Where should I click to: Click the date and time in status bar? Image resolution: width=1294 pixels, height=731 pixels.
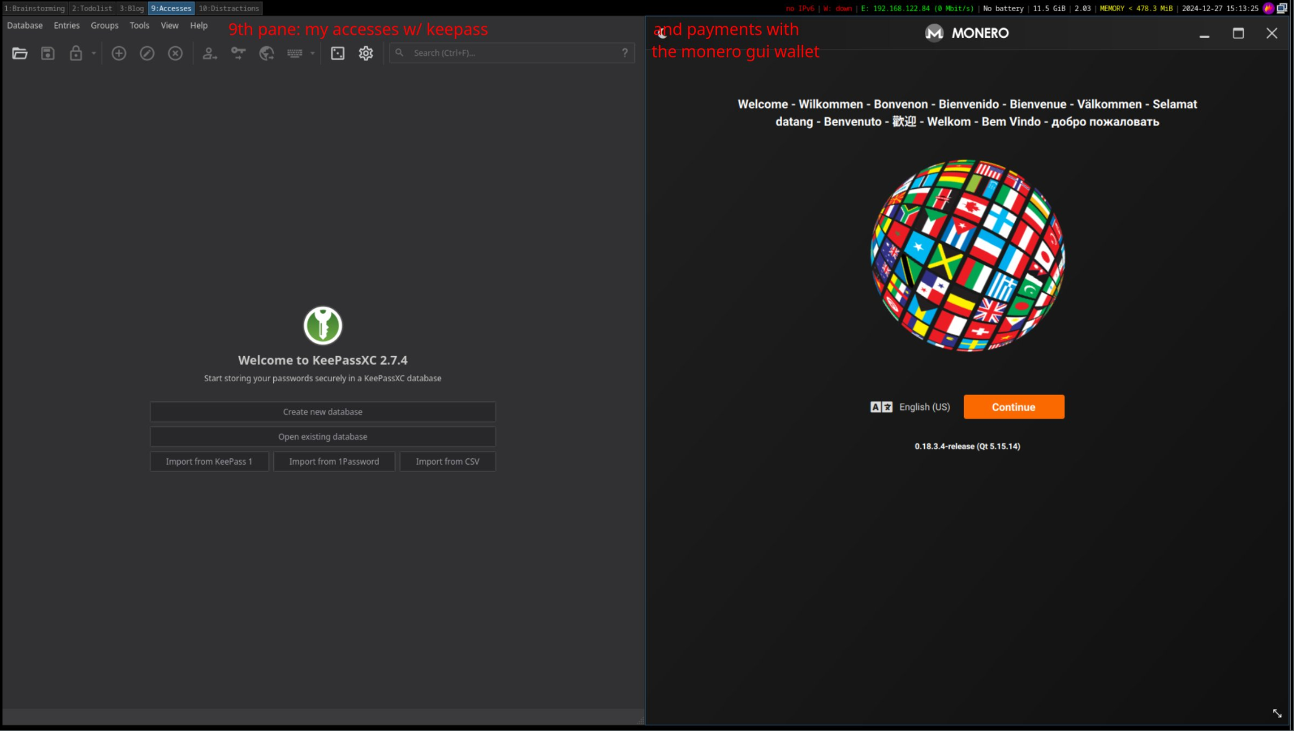click(1220, 8)
